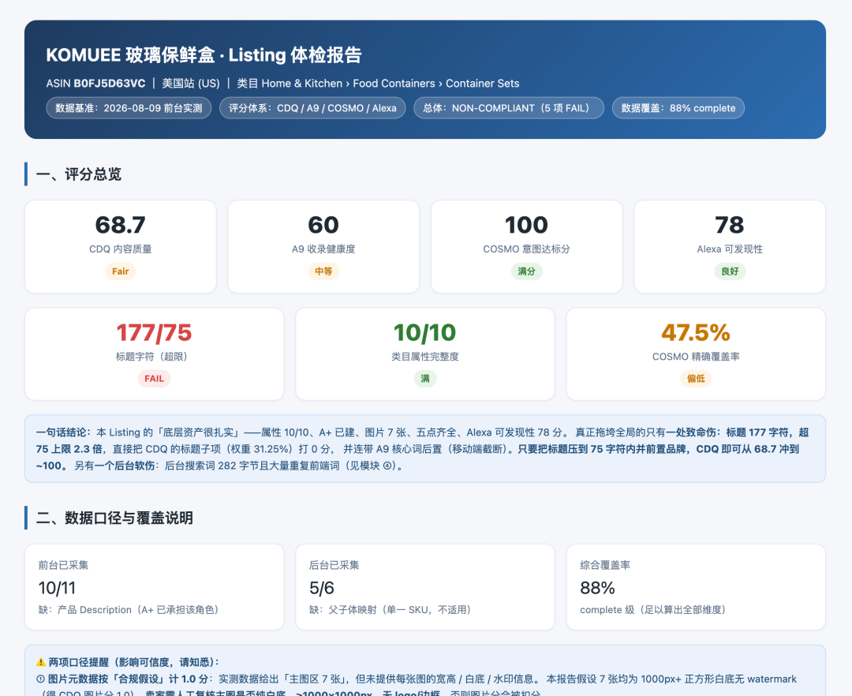Click the Alexa 可发现性 label

click(730, 249)
